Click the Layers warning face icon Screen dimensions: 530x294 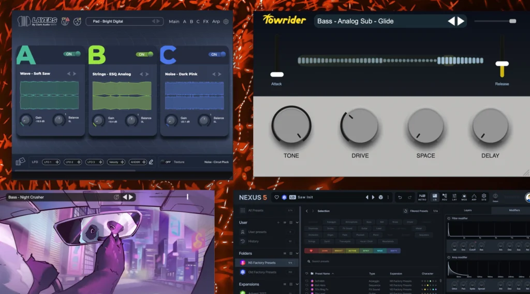[x=65, y=21]
